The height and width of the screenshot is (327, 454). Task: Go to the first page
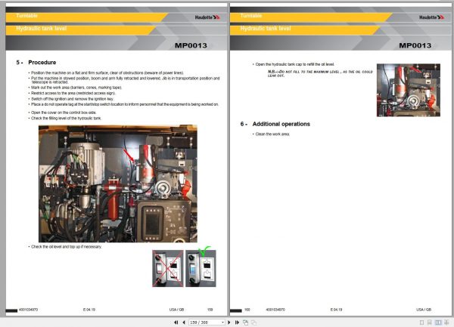click(176, 322)
